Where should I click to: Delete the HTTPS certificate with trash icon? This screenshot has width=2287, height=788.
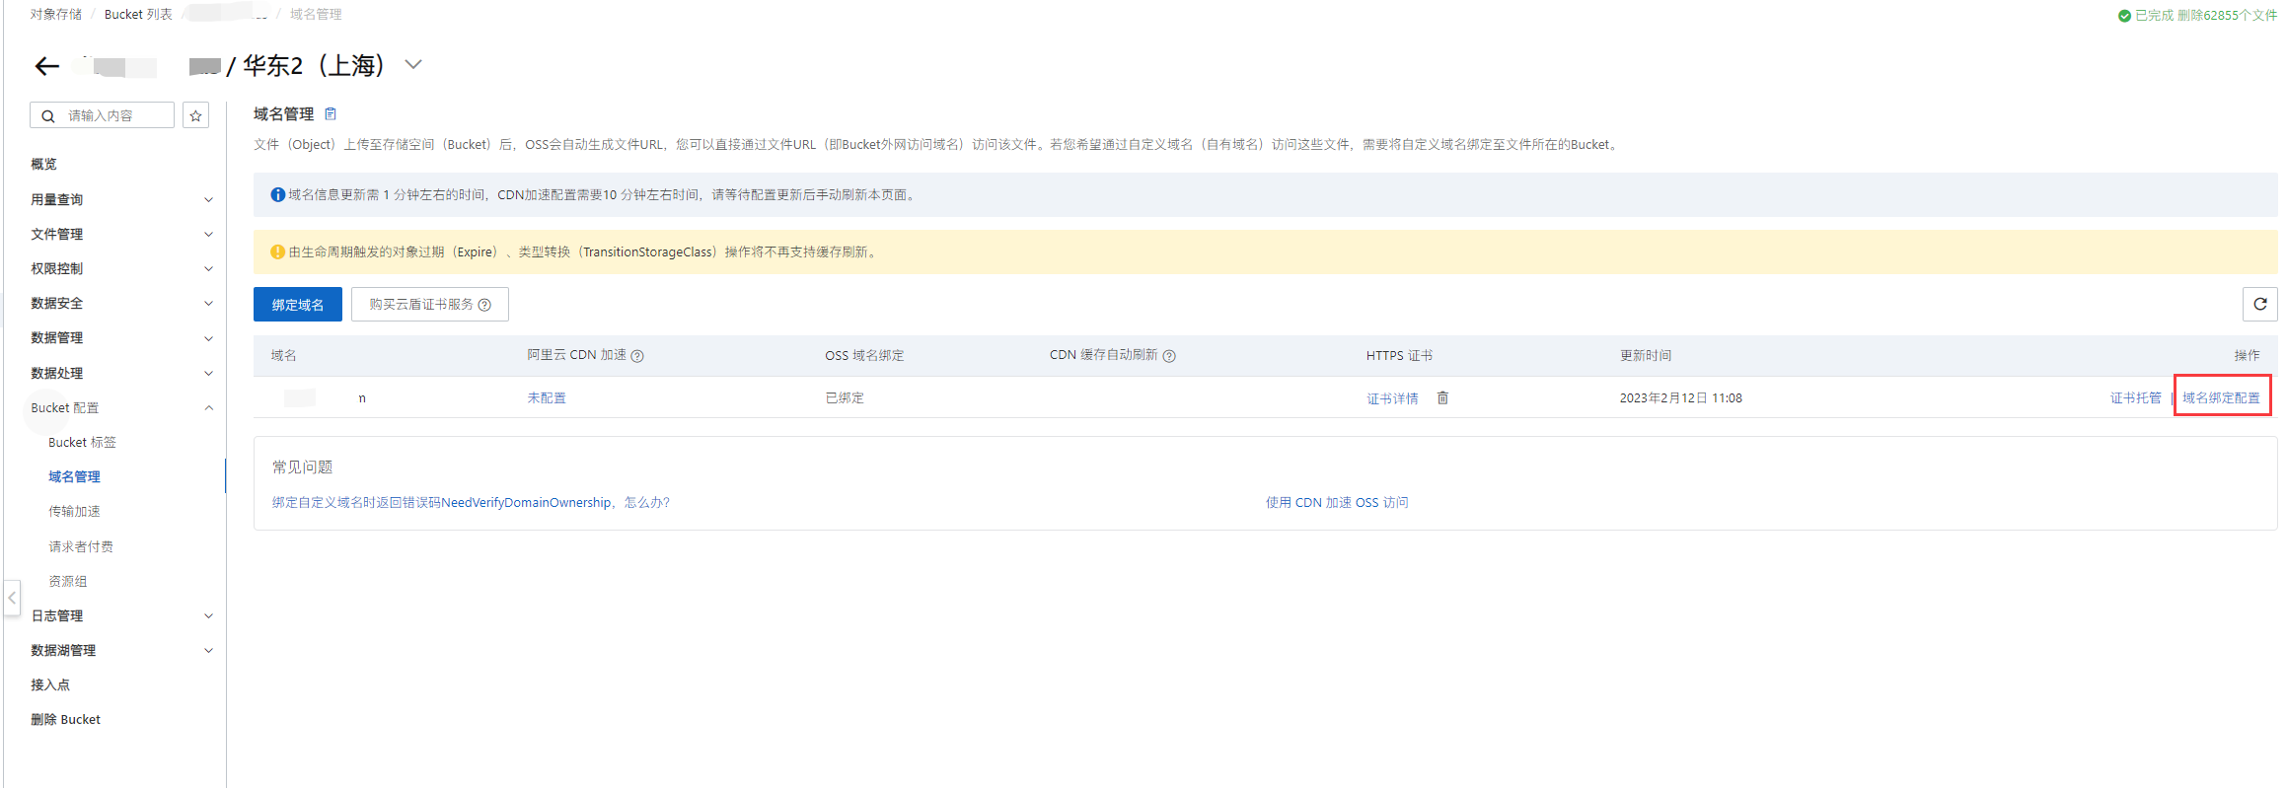[1442, 397]
